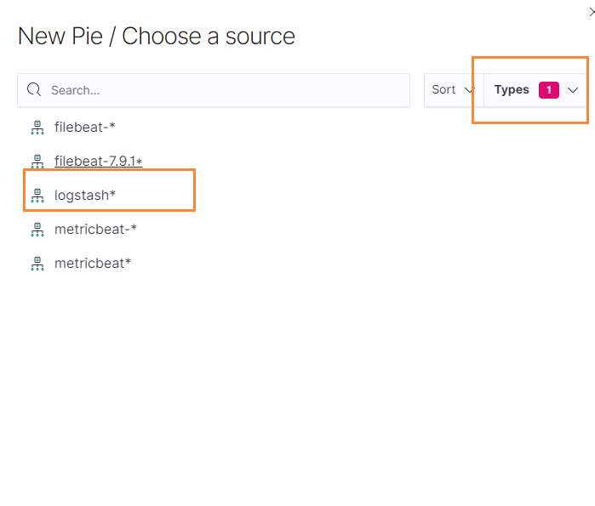Click the Types filter label text
The width and height of the screenshot is (595, 506).
[x=512, y=90]
